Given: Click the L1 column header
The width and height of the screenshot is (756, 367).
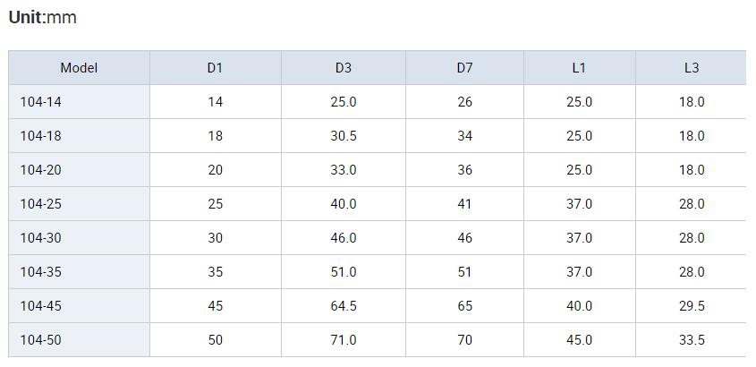Looking at the screenshot, I should pos(579,68).
